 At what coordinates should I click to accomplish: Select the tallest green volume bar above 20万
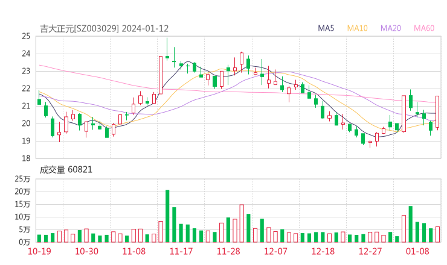coord(167,216)
